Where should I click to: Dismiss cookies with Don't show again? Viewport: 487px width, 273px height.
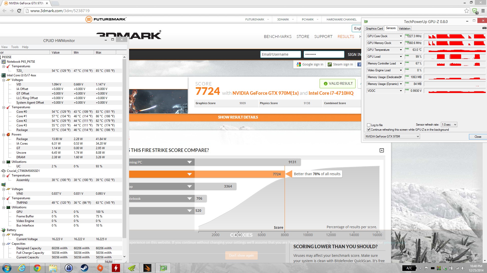point(241,255)
